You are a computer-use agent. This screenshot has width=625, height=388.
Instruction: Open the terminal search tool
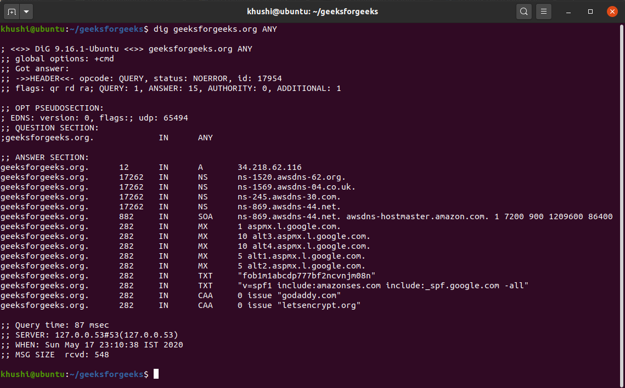523,12
